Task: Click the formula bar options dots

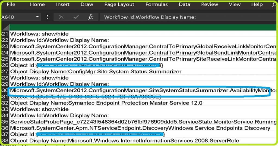Action: [x=47, y=17]
